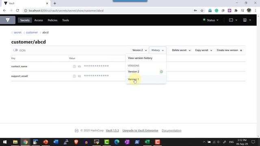The height and width of the screenshot is (146, 260).
Task: Toggle the JSON view switch
Action: [15, 50]
